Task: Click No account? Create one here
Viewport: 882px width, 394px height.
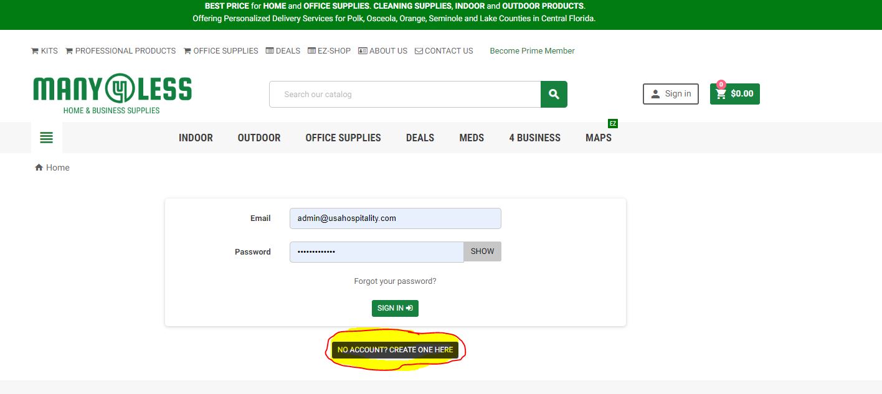Action: [395, 350]
